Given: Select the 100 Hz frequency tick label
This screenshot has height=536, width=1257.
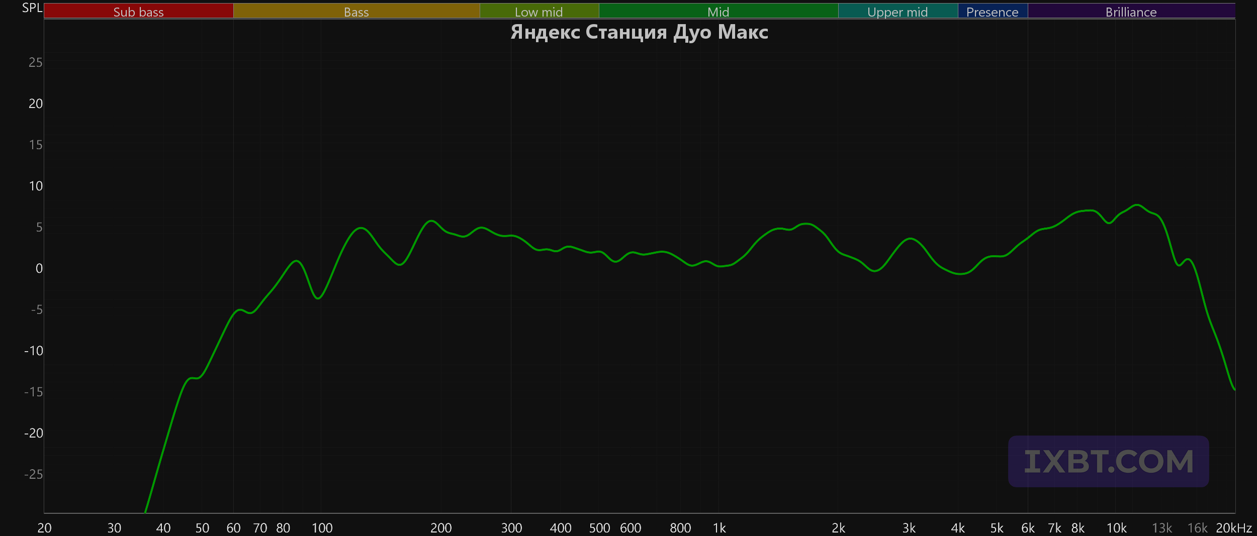Looking at the screenshot, I should click(322, 528).
